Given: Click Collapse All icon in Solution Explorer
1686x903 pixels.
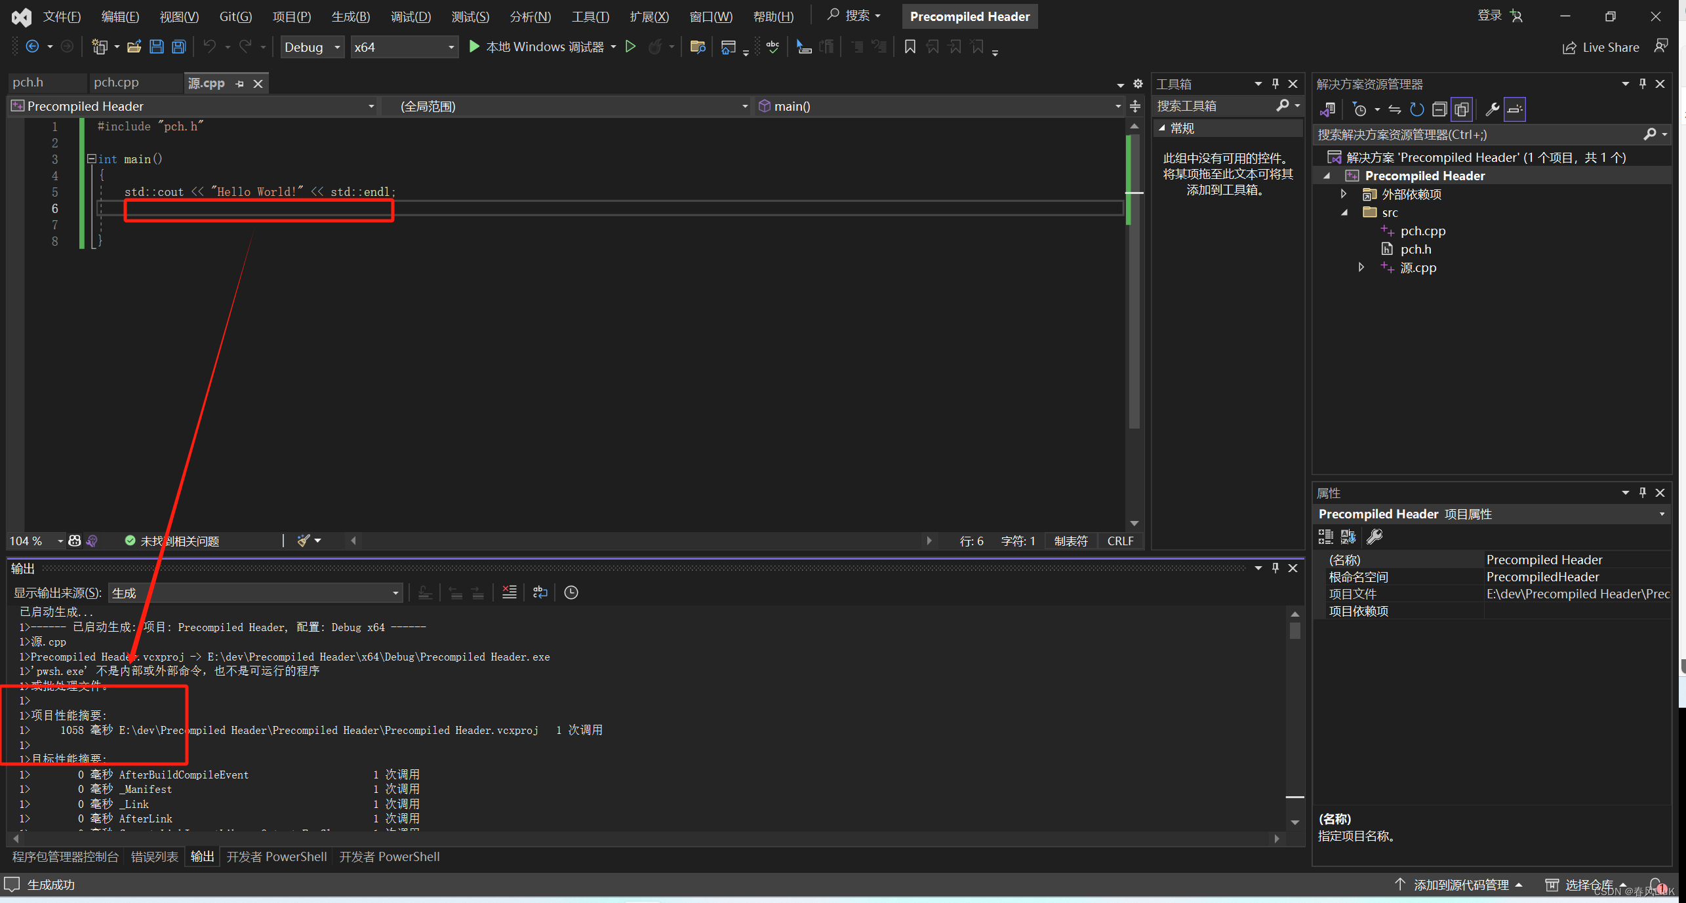Looking at the screenshot, I should point(1439,109).
